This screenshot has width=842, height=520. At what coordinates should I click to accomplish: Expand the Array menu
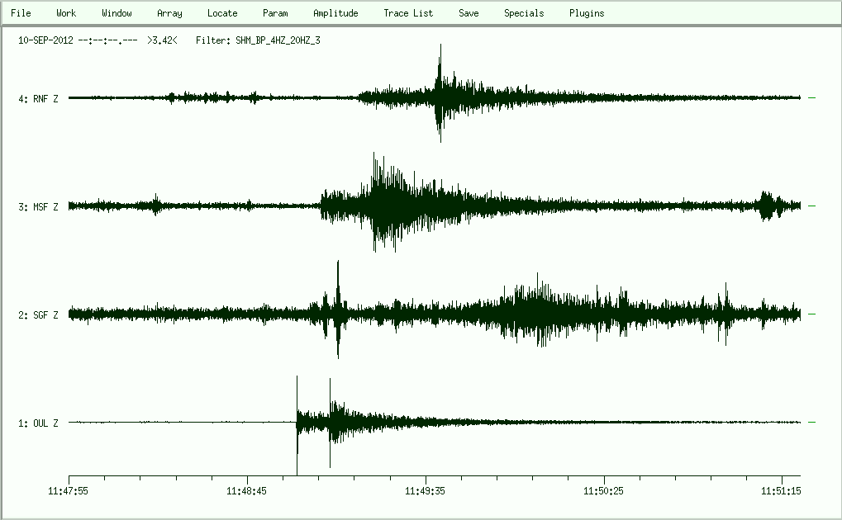pyautogui.click(x=169, y=13)
